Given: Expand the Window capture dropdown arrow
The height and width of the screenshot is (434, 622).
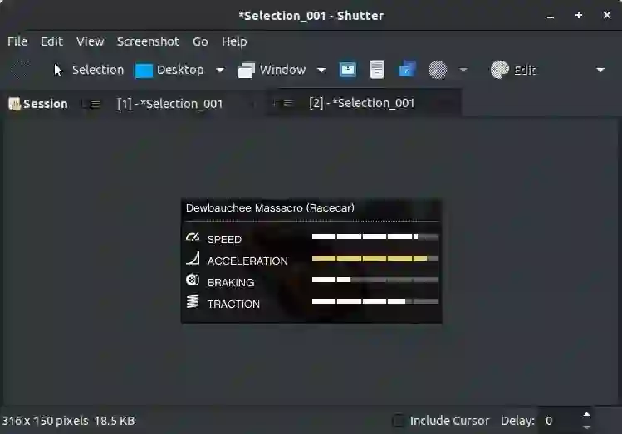Looking at the screenshot, I should 321,71.
